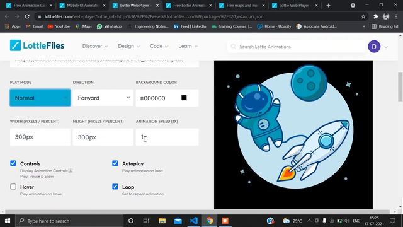Click the LottieFiles logo
Image resolution: width=403 pixels, height=227 pixels.
[37, 45]
